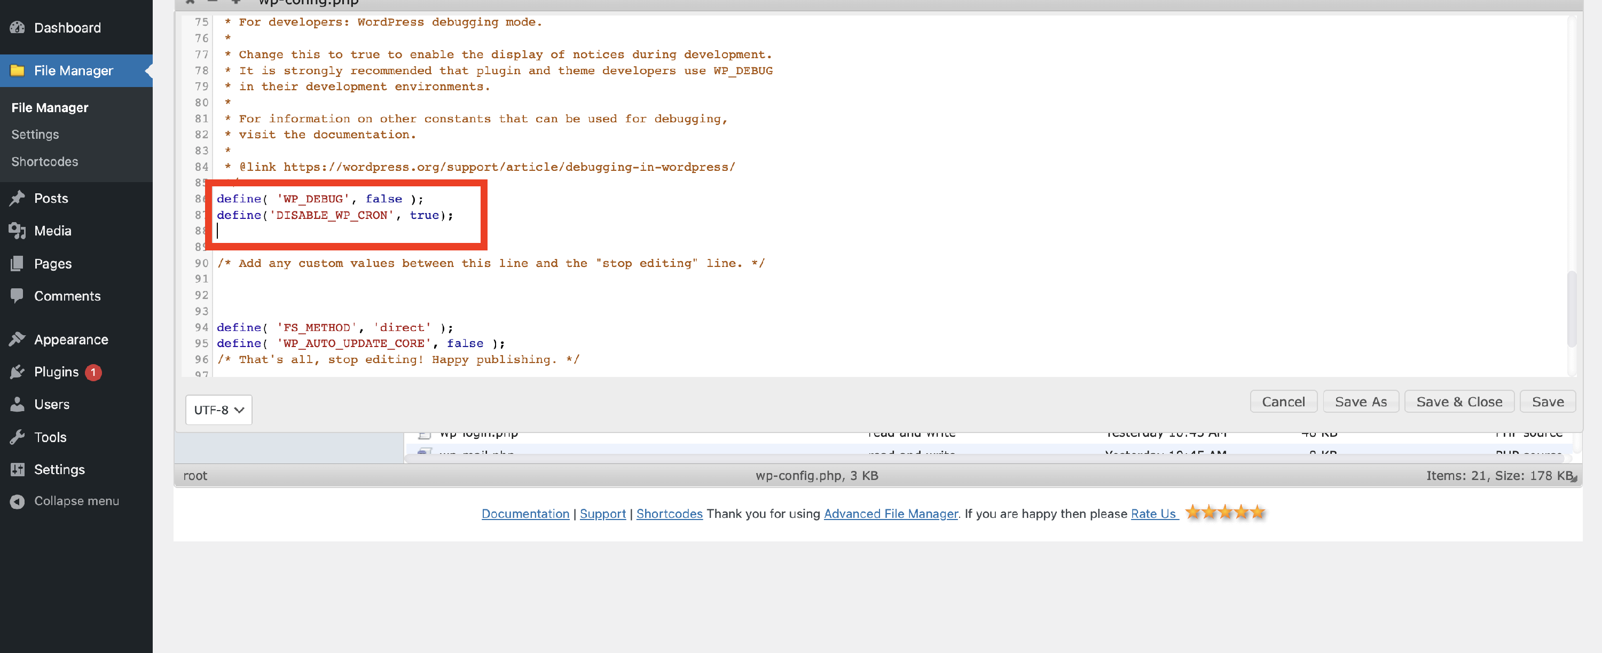Viewport: 1602px width, 653px height.
Task: Open the Advanced File Manager link
Action: coord(891,514)
